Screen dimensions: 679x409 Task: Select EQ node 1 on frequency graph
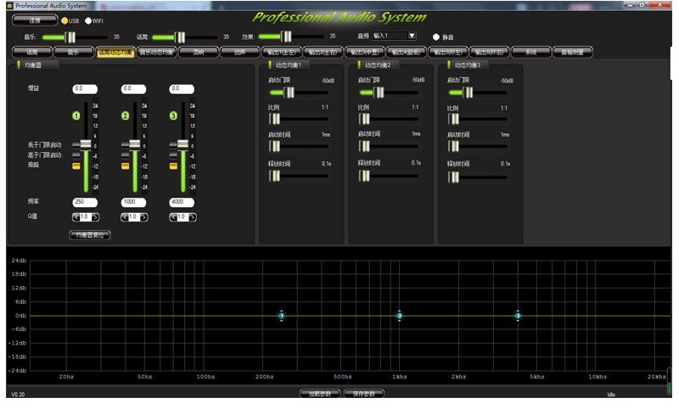click(x=282, y=316)
